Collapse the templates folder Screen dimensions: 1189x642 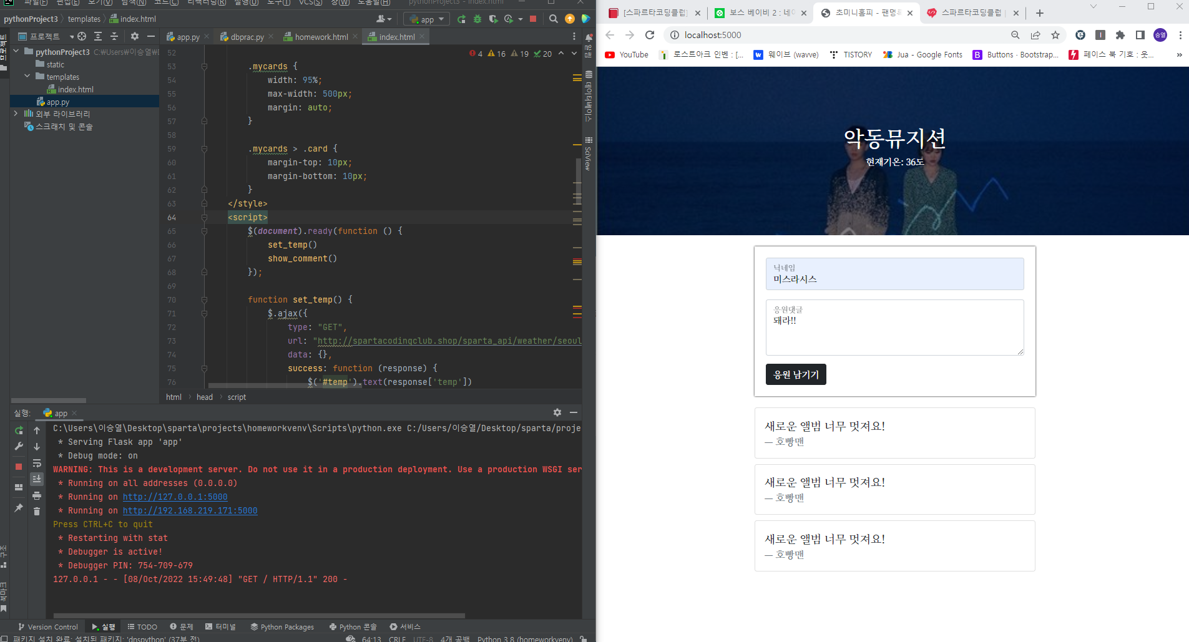click(27, 76)
